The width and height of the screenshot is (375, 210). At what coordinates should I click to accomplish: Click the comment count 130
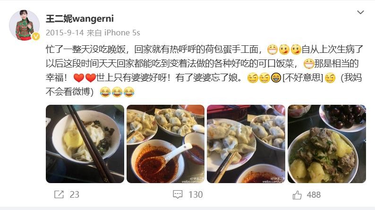(196, 194)
